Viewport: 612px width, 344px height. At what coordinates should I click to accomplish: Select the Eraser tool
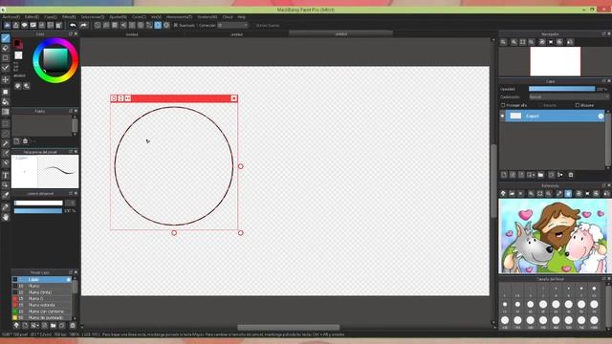pos(6,48)
